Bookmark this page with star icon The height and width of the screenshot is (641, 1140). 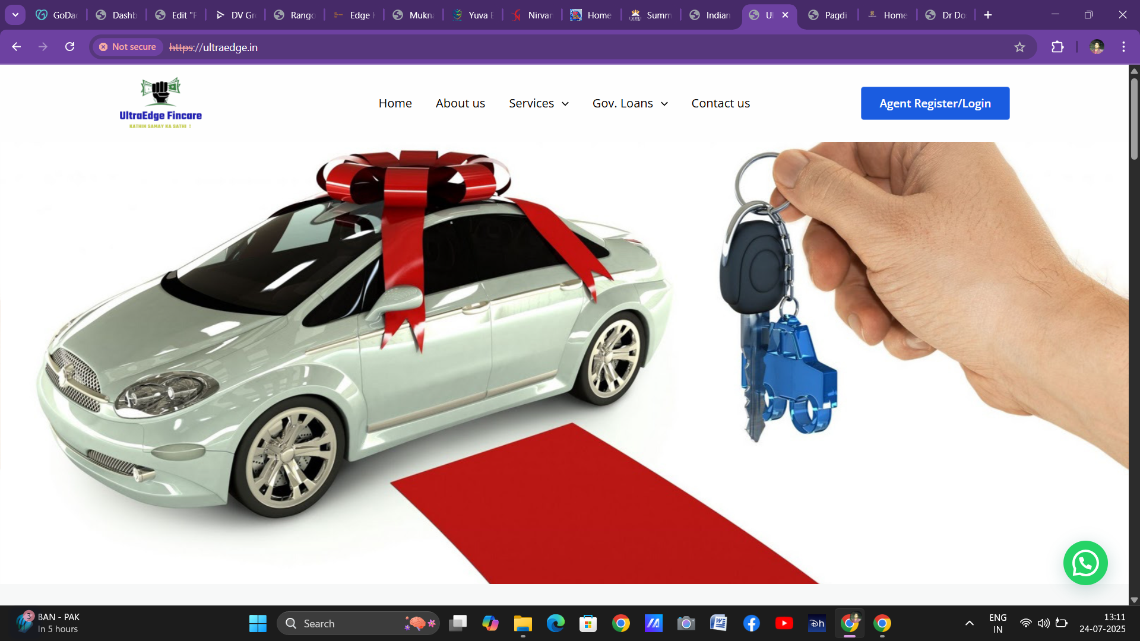click(1019, 47)
